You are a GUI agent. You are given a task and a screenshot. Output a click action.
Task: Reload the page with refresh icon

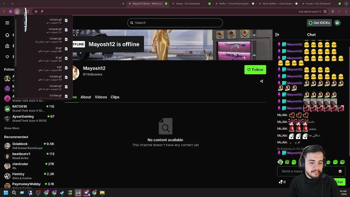tap(333, 11)
